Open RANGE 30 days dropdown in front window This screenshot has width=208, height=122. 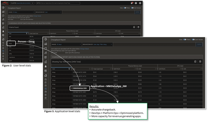(x=66, y=44)
